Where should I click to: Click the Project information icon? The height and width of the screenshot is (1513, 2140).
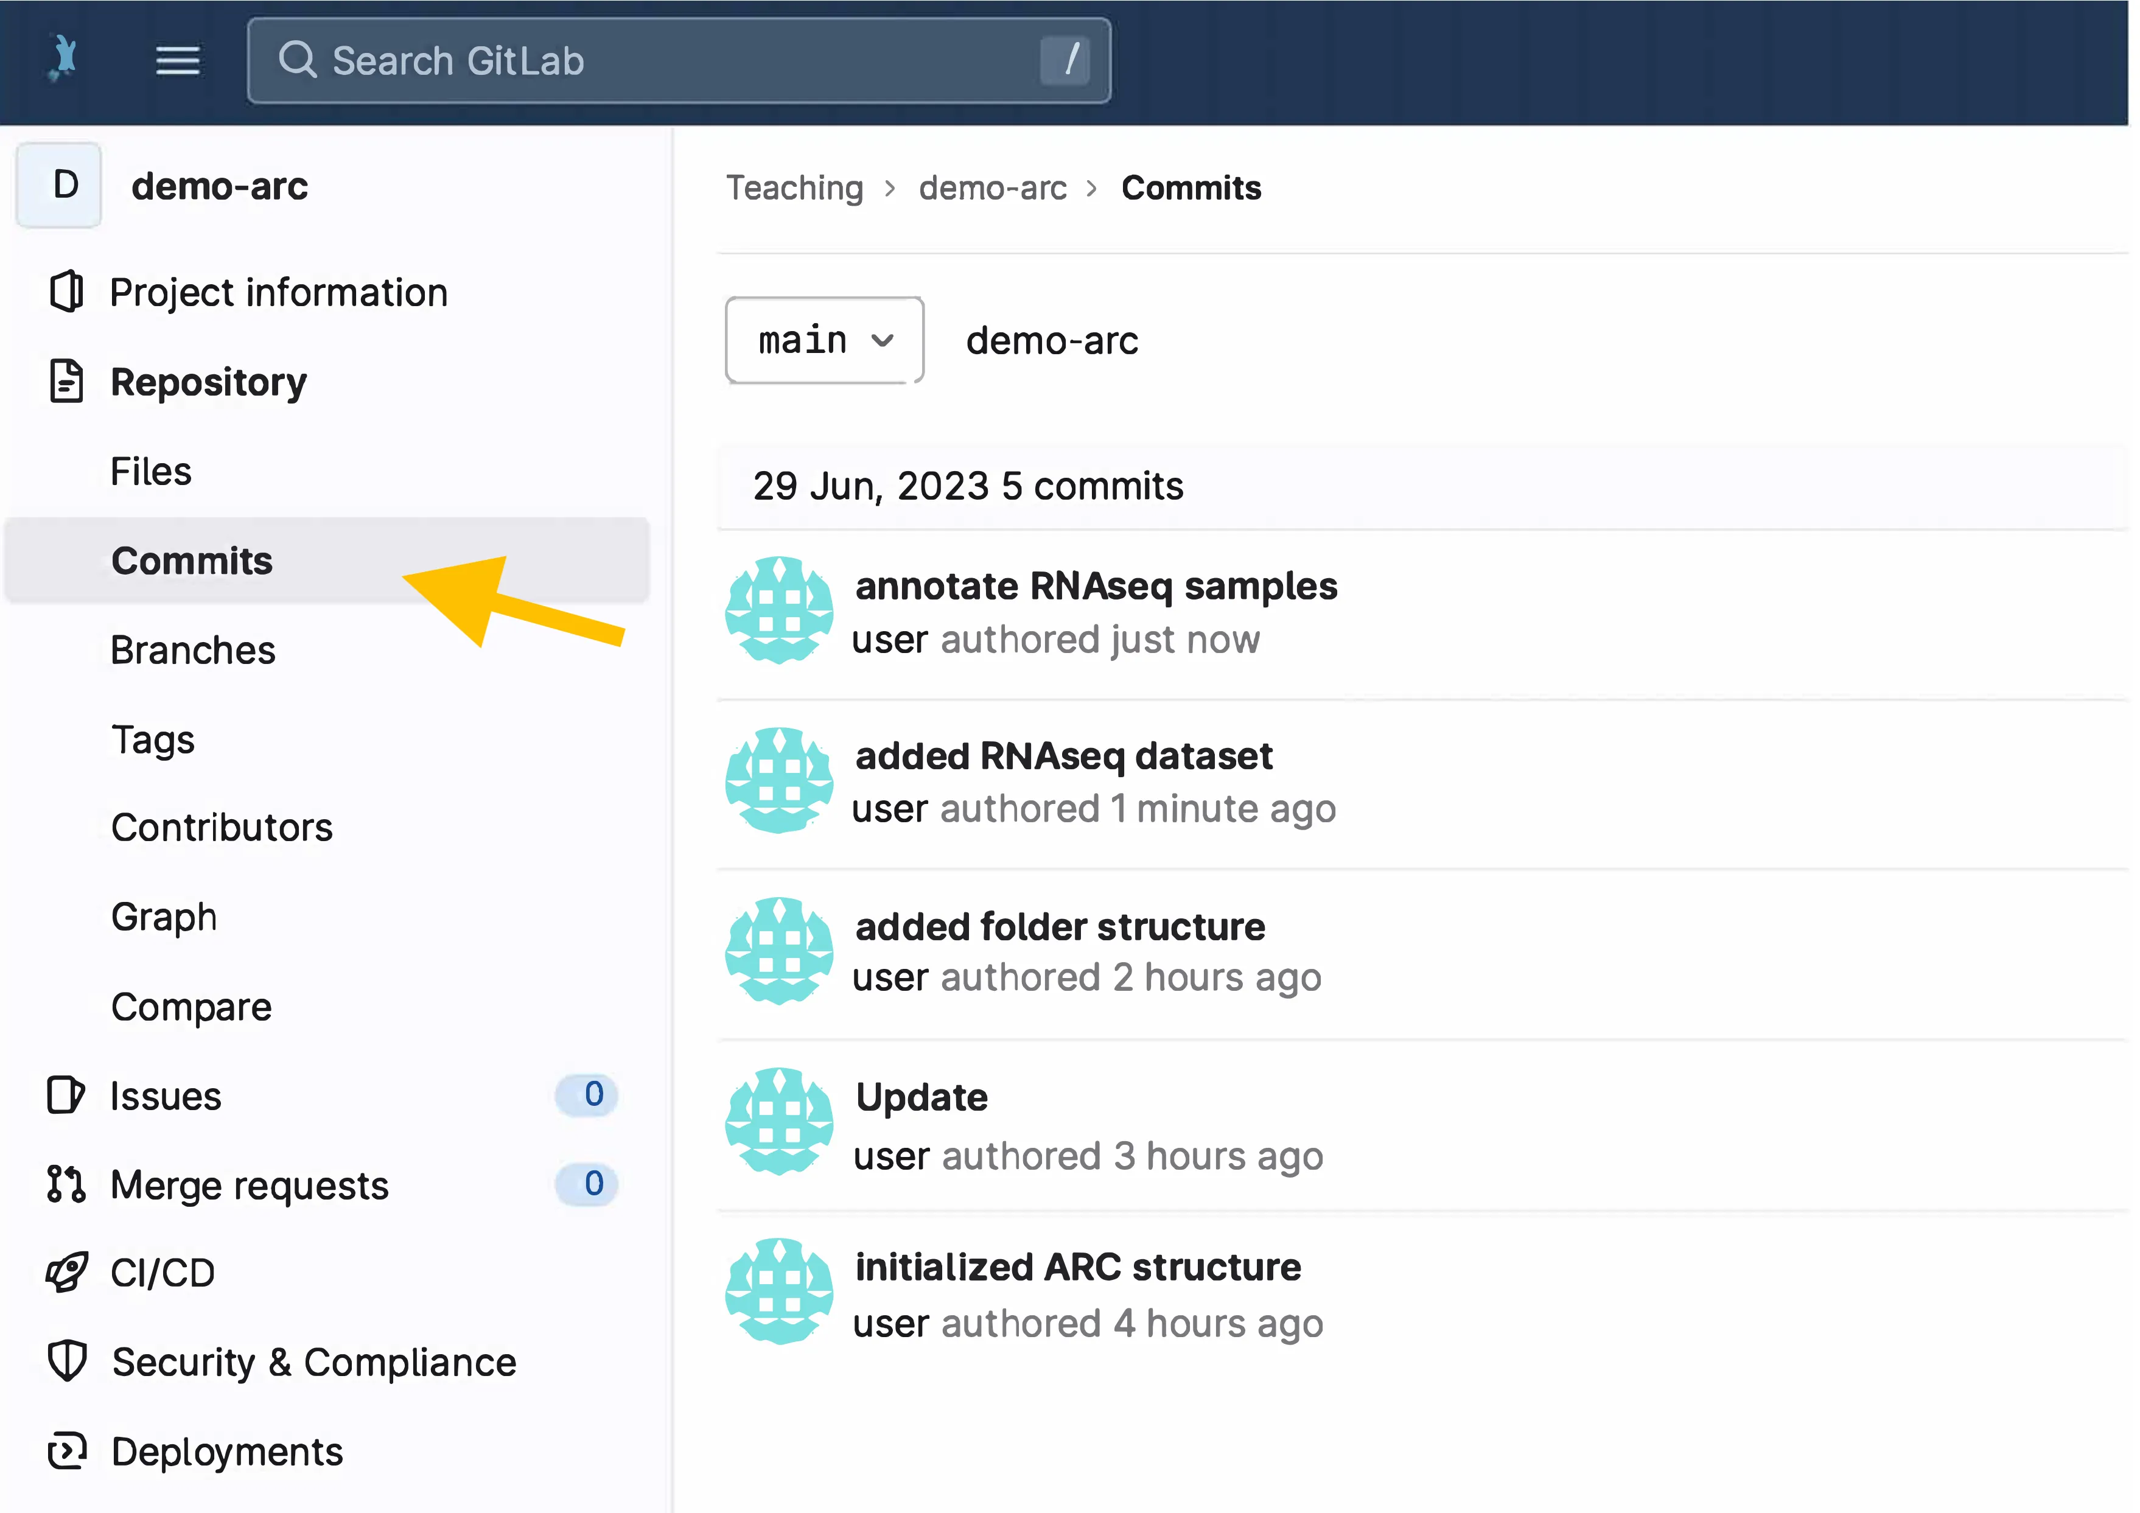pos(66,292)
